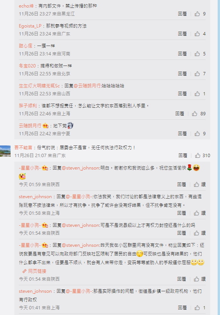Image resolution: width=220 pixels, height=315 pixels.
Task: Reply to 吾不能言's comment
Action: pos(183,155)
